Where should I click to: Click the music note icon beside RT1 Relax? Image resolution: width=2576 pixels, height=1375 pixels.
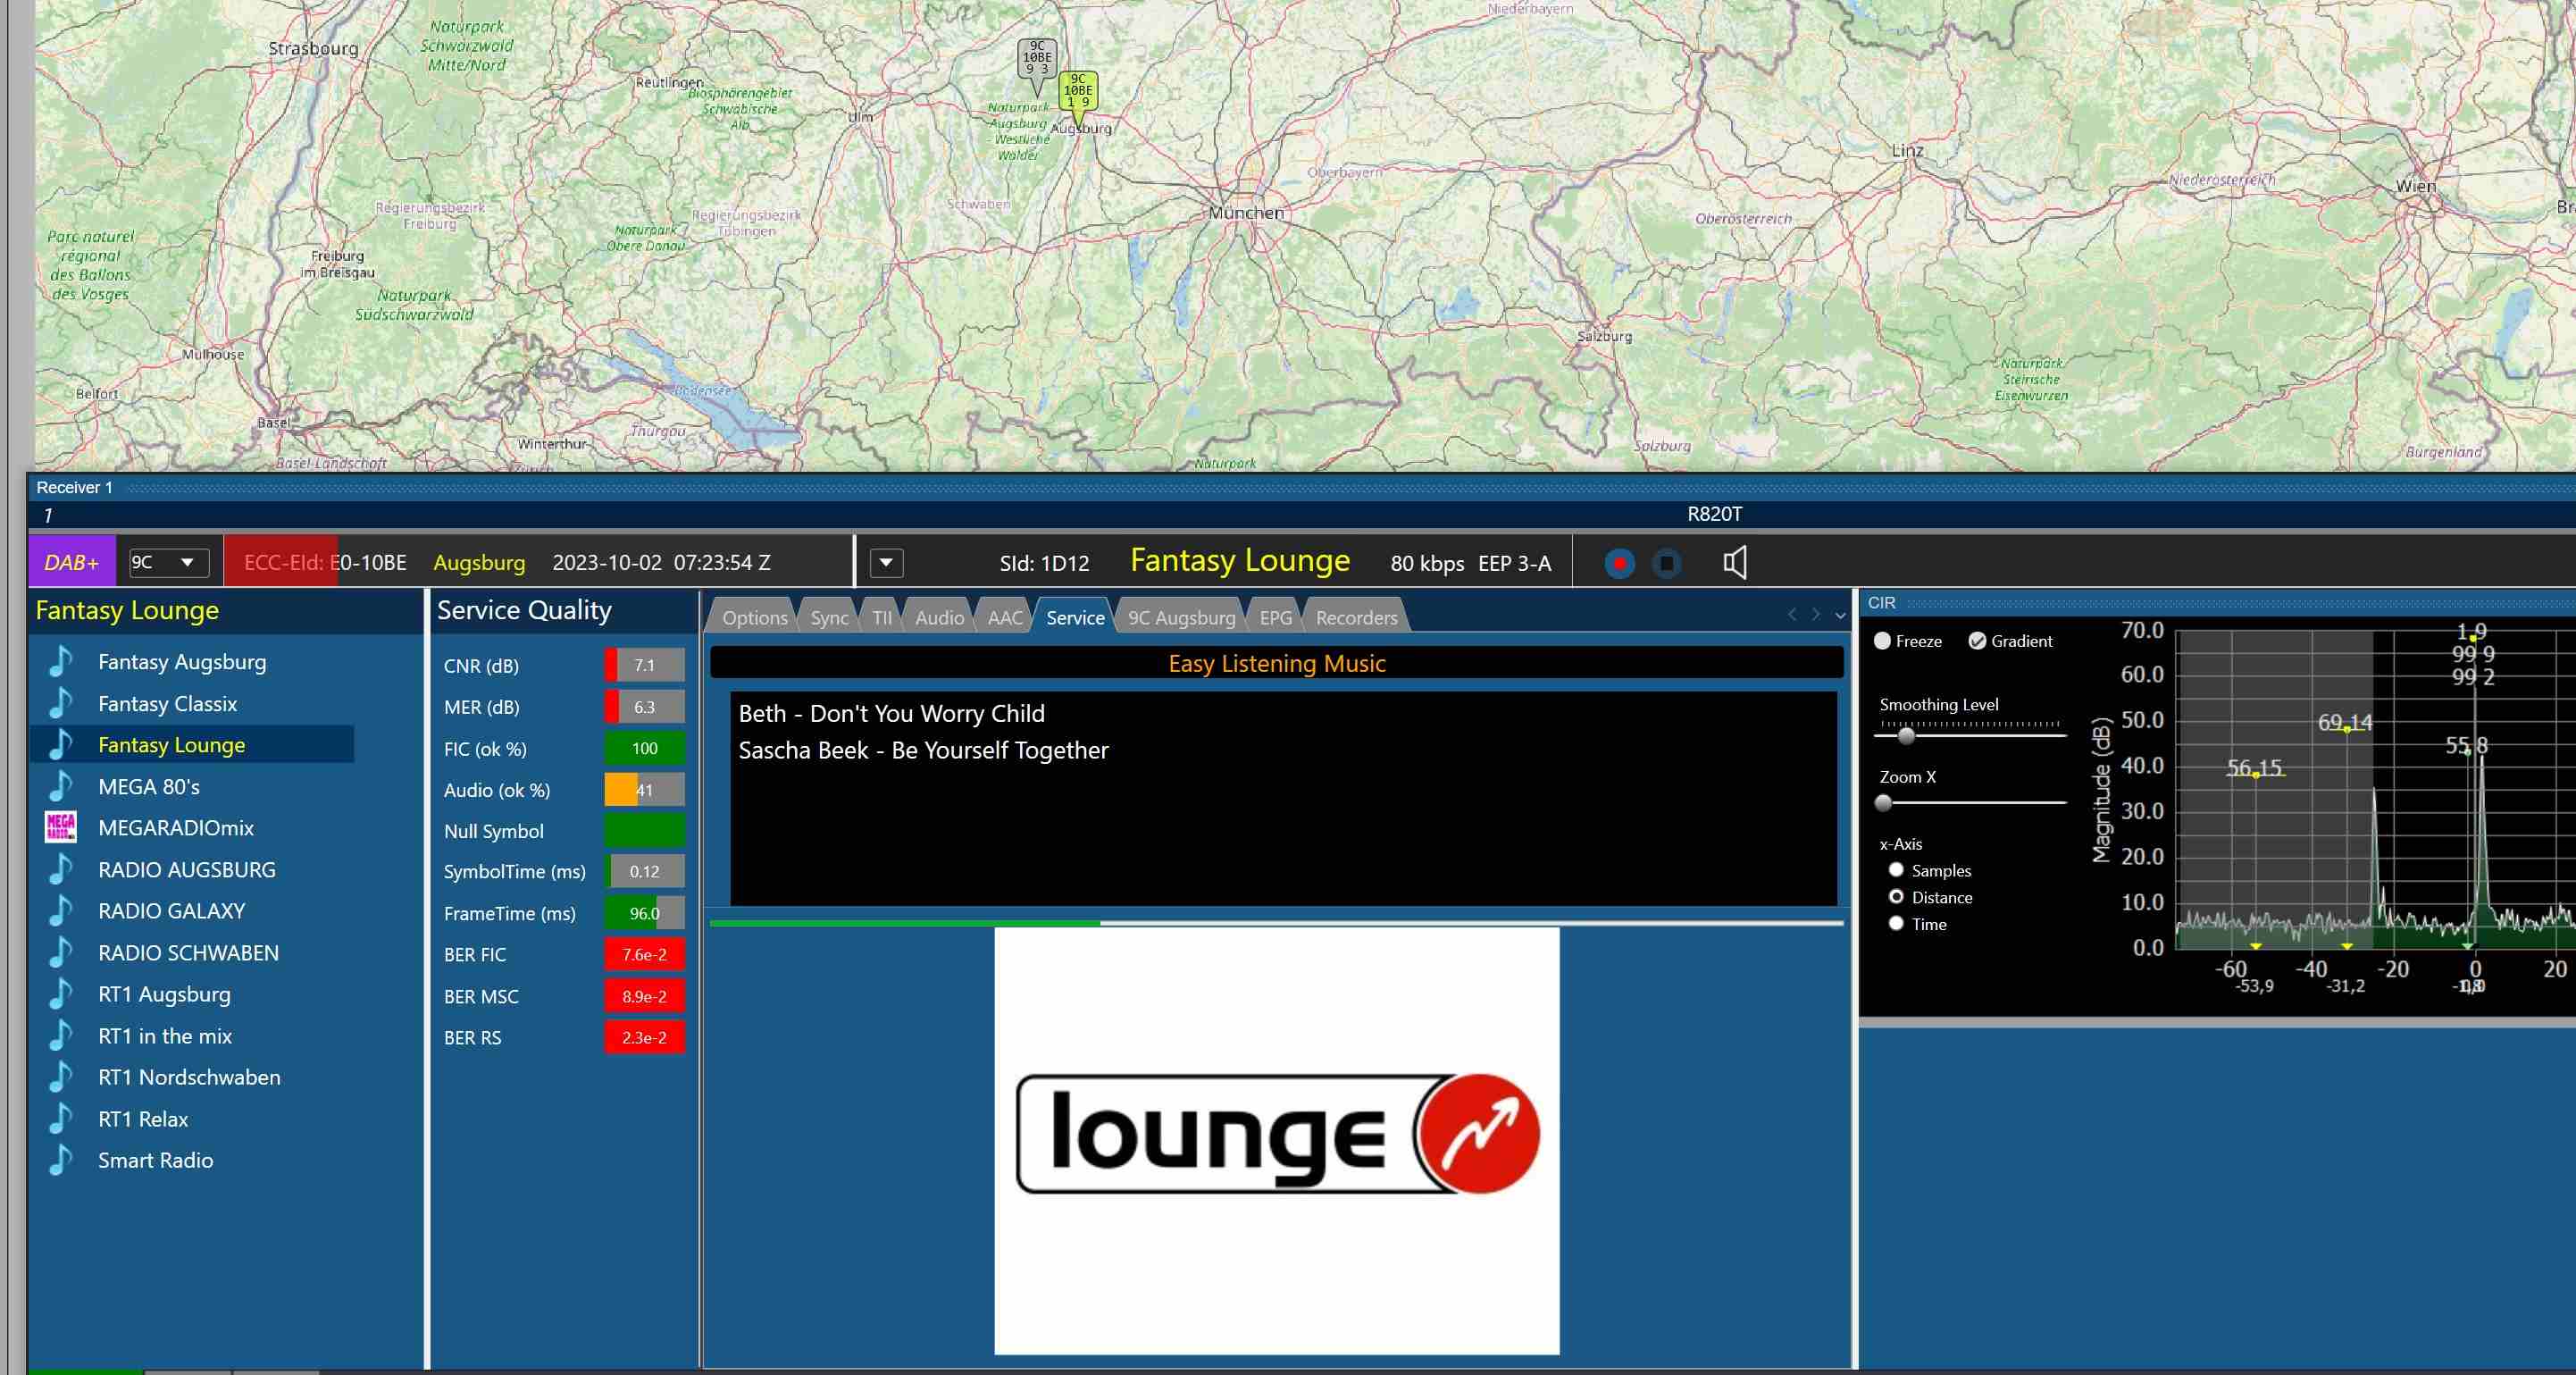pyautogui.click(x=61, y=1119)
